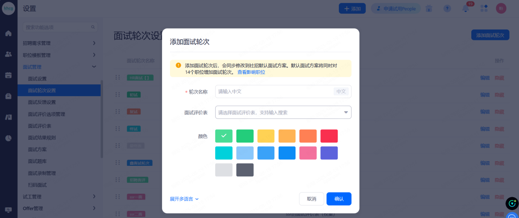
Task: Select the checked green color swatch
Action: (x=223, y=136)
